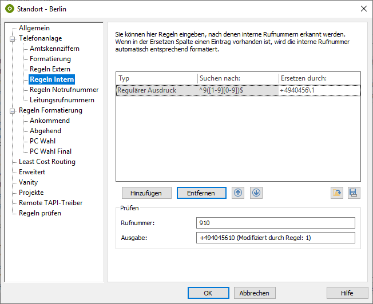
Task: Move the selected rule up
Action: pos(238,193)
